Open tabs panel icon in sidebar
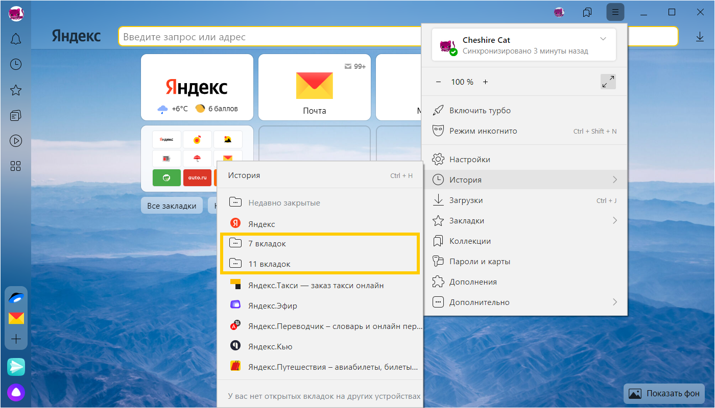The height and width of the screenshot is (408, 715). click(x=16, y=116)
